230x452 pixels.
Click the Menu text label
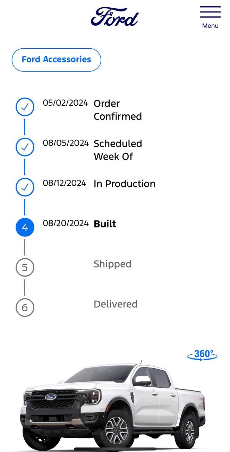[210, 26]
